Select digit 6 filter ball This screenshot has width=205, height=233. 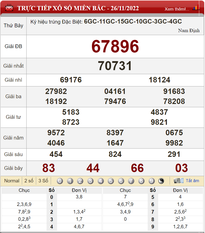coord(121,181)
